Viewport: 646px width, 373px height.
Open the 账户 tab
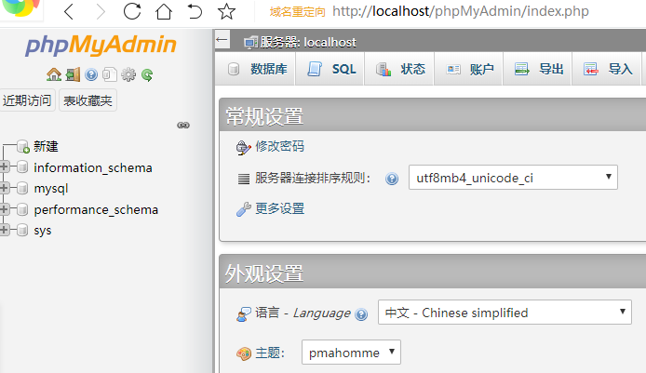468,69
